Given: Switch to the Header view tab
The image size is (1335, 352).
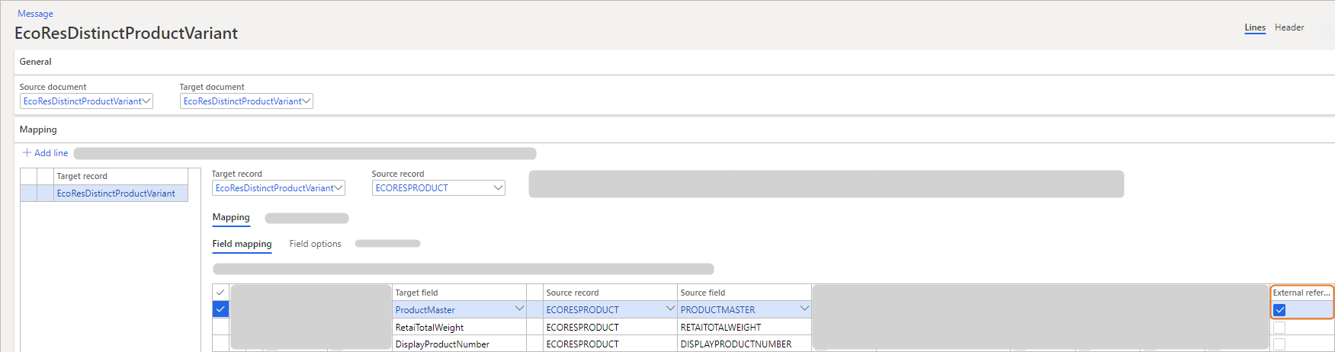Looking at the screenshot, I should click(1289, 27).
